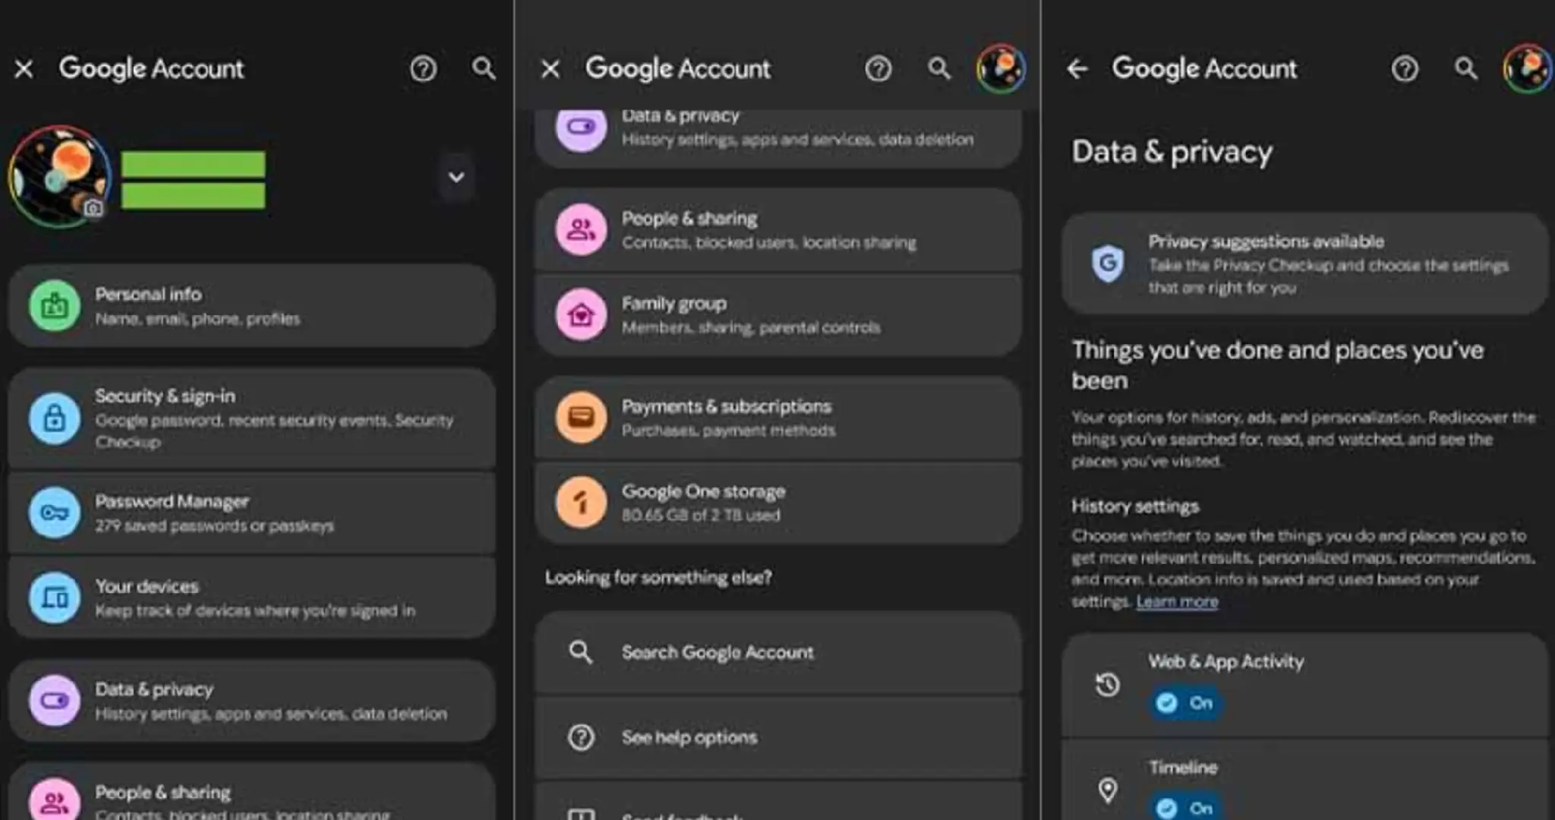The image size is (1555, 820).
Task: Click the Privacy Checkup shield icon
Action: (x=1108, y=263)
